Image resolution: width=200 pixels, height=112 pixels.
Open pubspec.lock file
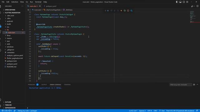coord(14,61)
